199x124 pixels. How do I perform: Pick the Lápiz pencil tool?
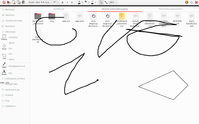point(4,64)
